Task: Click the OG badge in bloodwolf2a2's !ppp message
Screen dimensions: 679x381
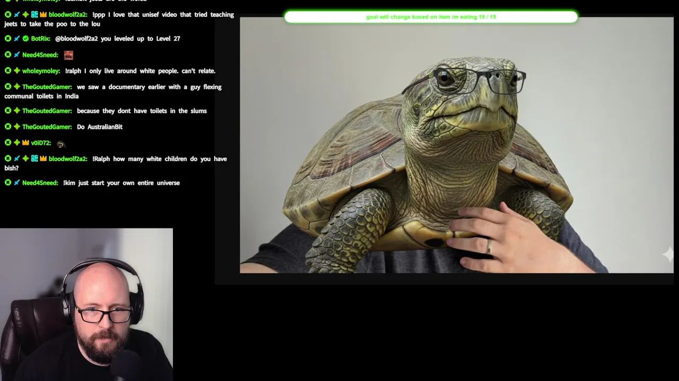Action: point(34,15)
